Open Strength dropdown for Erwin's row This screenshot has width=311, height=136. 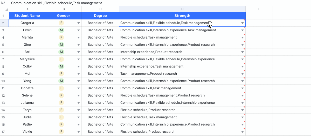[x=242, y=30]
